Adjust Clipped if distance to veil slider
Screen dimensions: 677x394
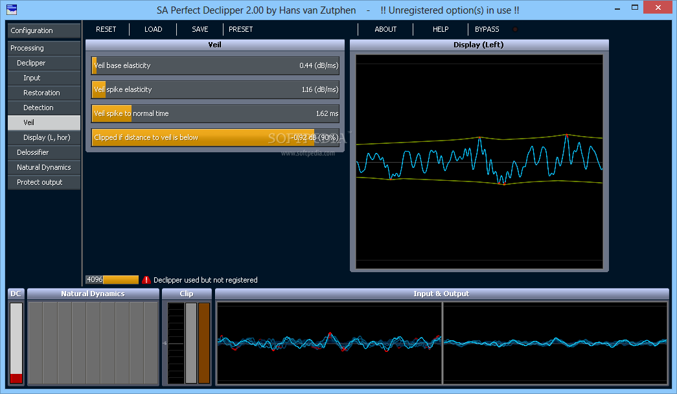pyautogui.click(x=215, y=137)
